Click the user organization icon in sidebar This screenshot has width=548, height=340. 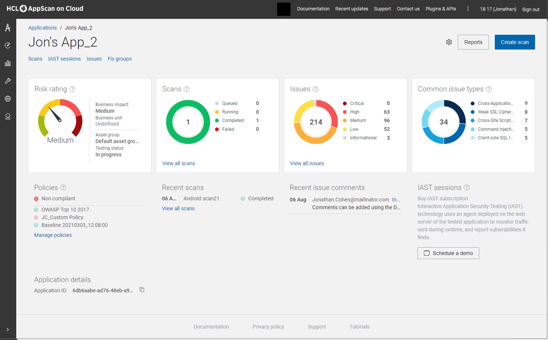pos(8,116)
